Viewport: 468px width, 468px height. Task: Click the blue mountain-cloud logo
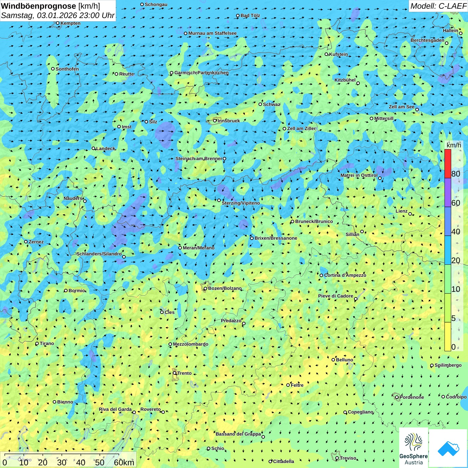click(448, 449)
